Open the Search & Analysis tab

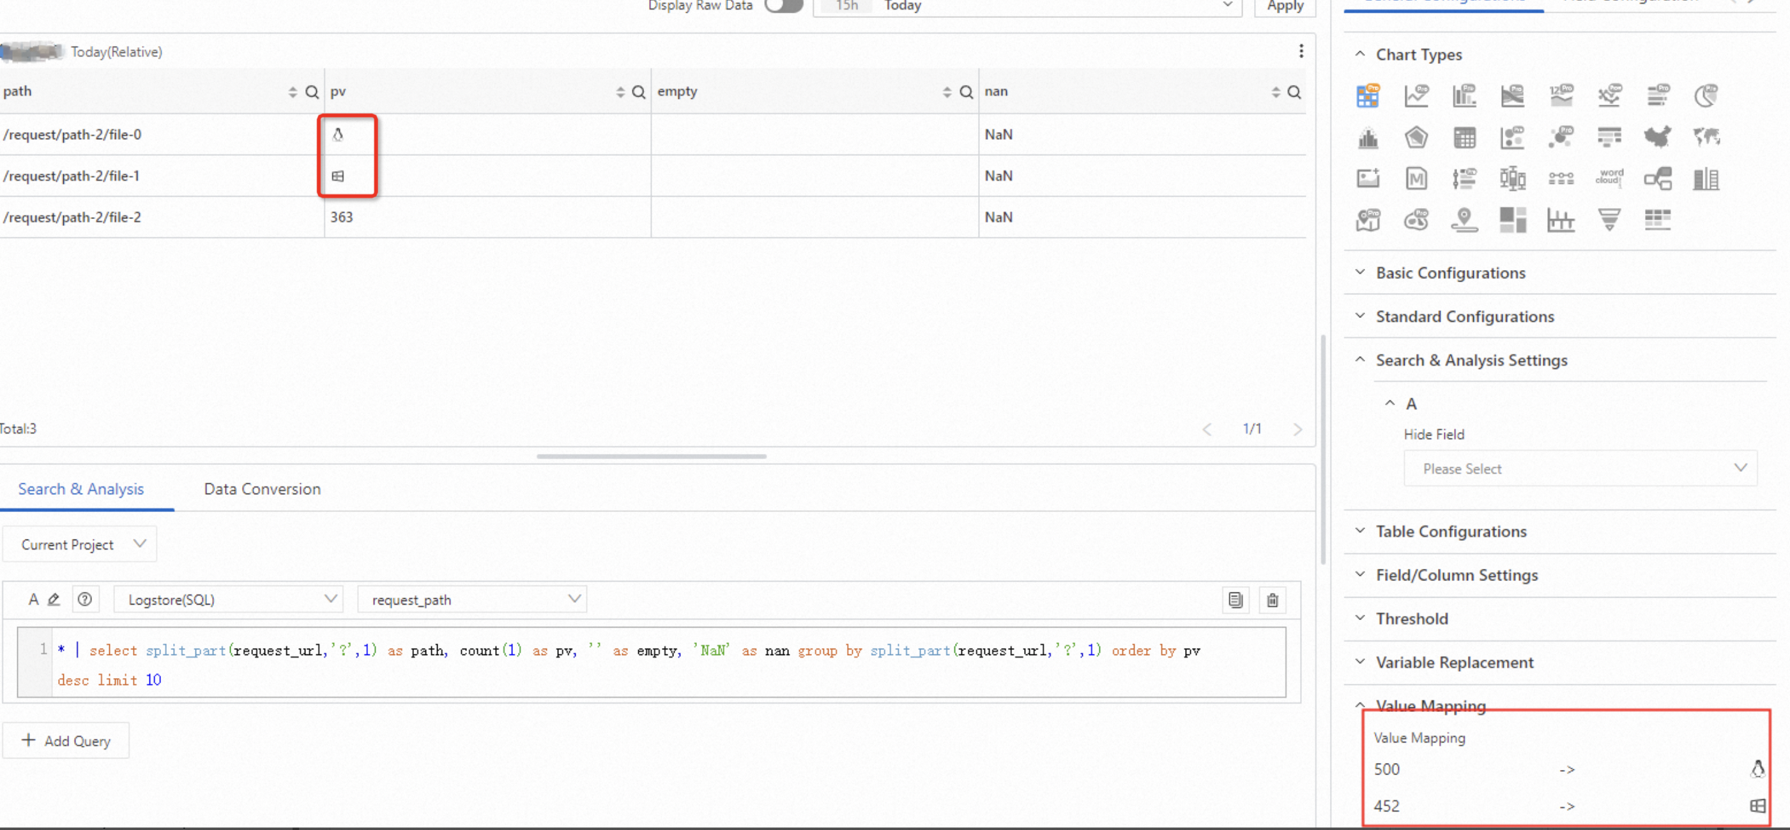(x=80, y=489)
